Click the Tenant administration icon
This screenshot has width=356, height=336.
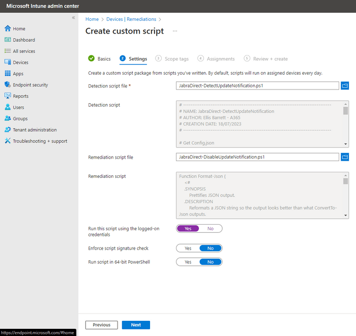(x=8, y=130)
